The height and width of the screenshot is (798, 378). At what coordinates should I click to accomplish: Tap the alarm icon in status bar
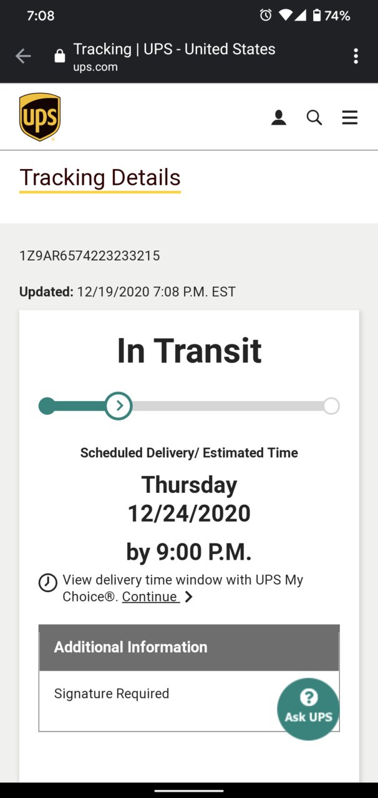[x=266, y=16]
